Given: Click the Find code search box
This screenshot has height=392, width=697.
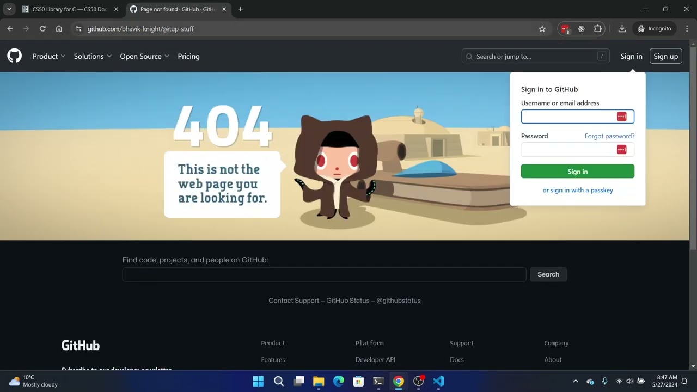Looking at the screenshot, I should tap(324, 274).
